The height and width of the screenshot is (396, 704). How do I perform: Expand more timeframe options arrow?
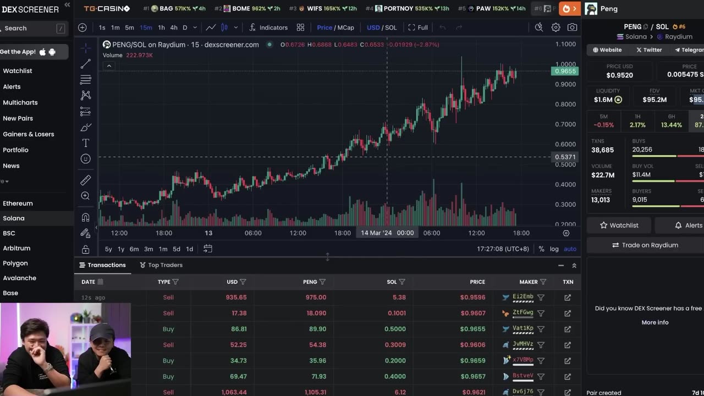pyautogui.click(x=195, y=28)
